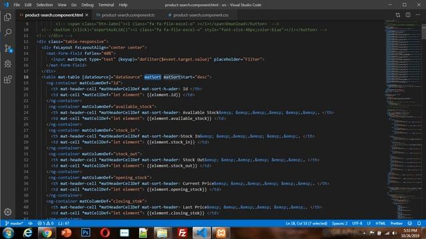Click the feedback smiley icon

point(410,224)
